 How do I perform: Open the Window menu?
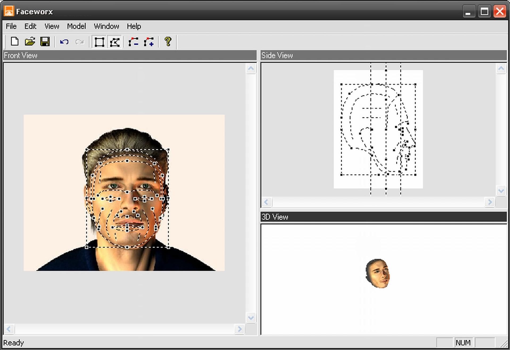[x=106, y=26]
